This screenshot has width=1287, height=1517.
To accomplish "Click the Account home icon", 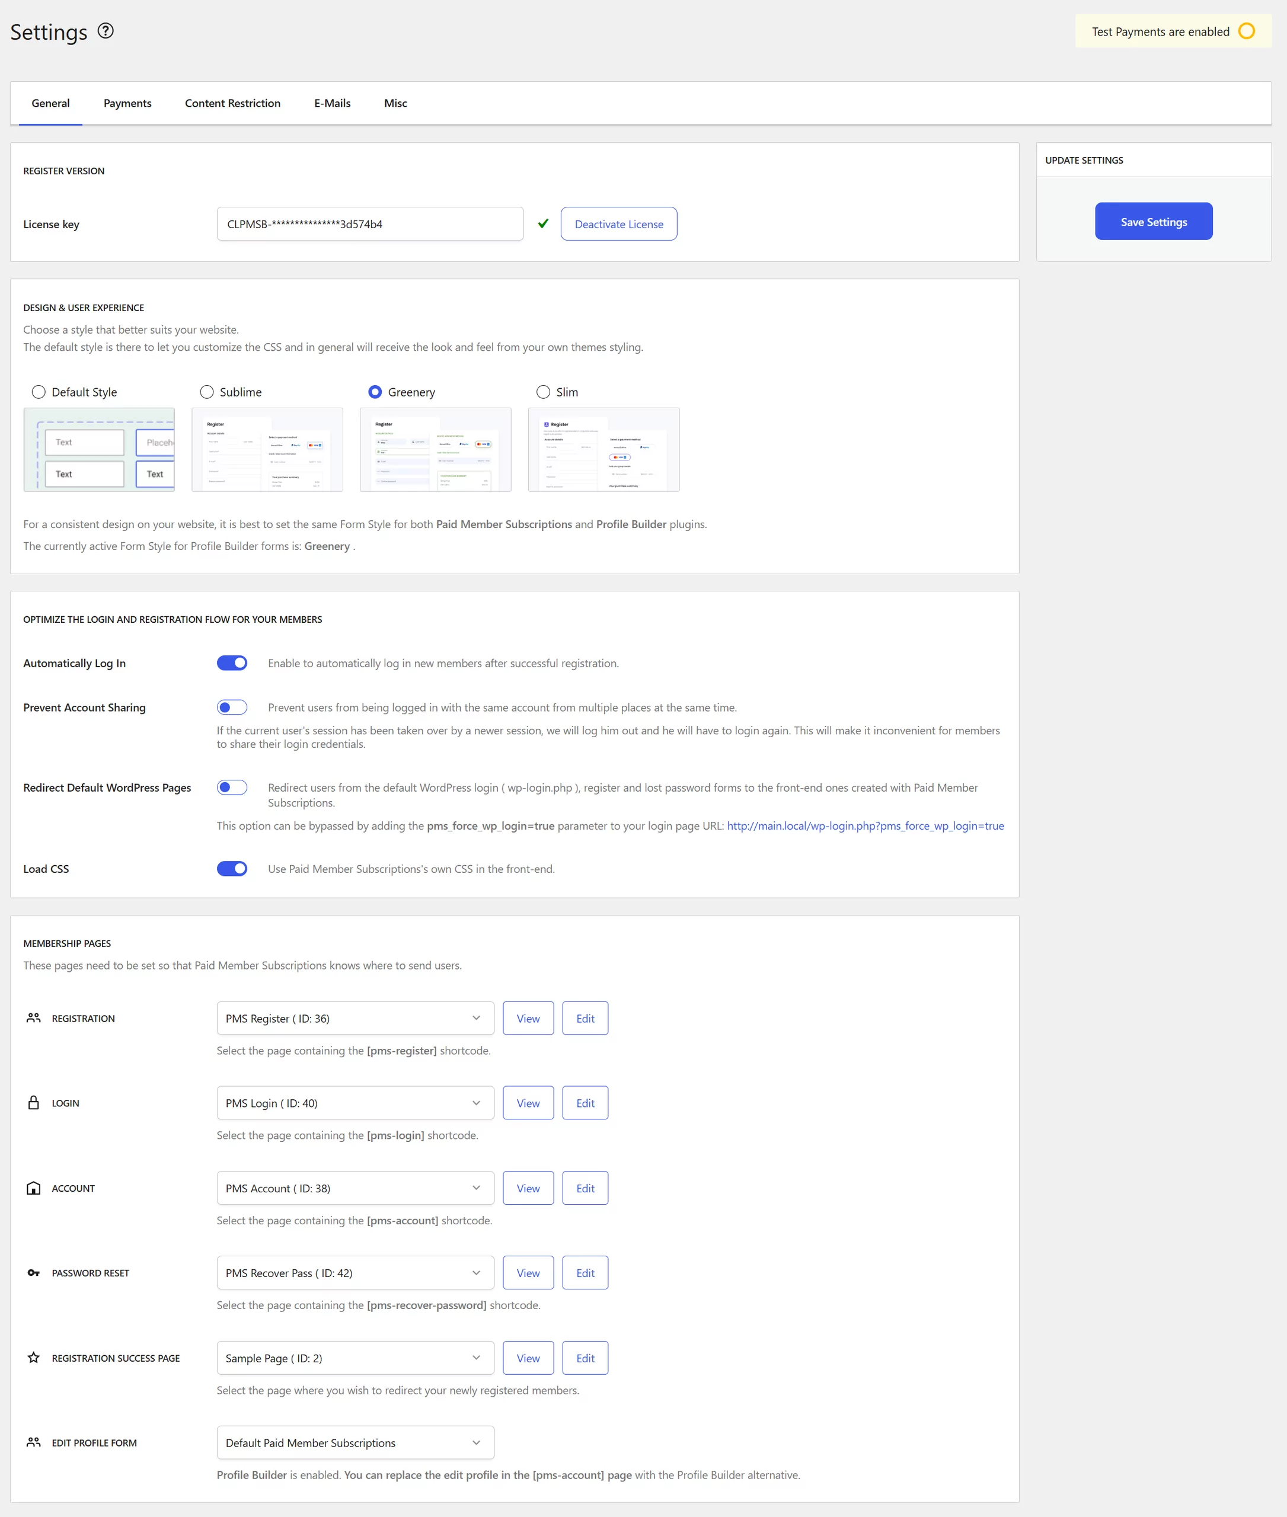I will point(34,1188).
